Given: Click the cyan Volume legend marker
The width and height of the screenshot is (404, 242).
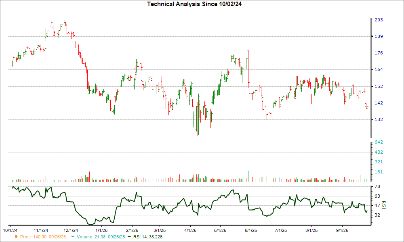Looking at the screenshot, I should [x=74, y=236].
